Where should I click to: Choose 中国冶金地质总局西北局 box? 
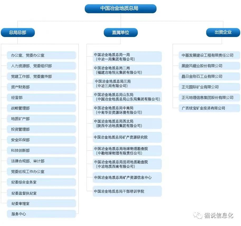(127, 124)
